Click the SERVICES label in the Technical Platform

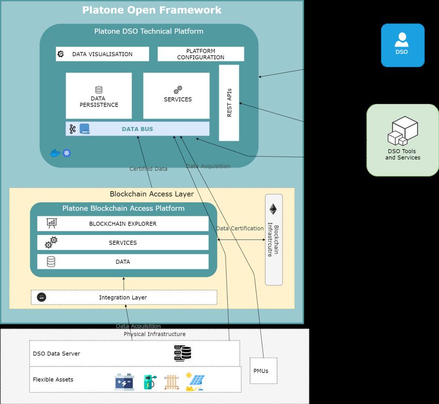point(178,99)
